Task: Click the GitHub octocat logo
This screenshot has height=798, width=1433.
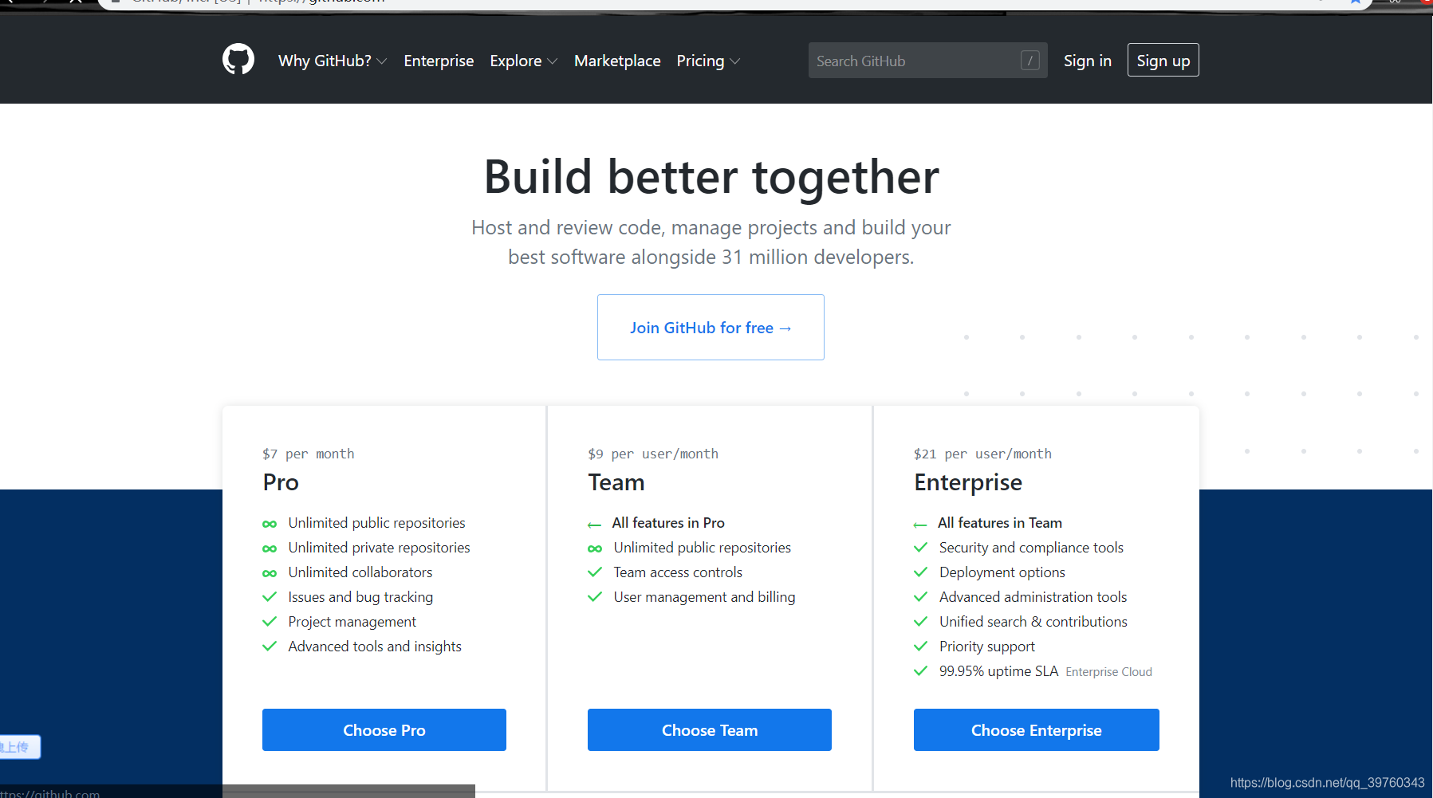Action: point(238,60)
